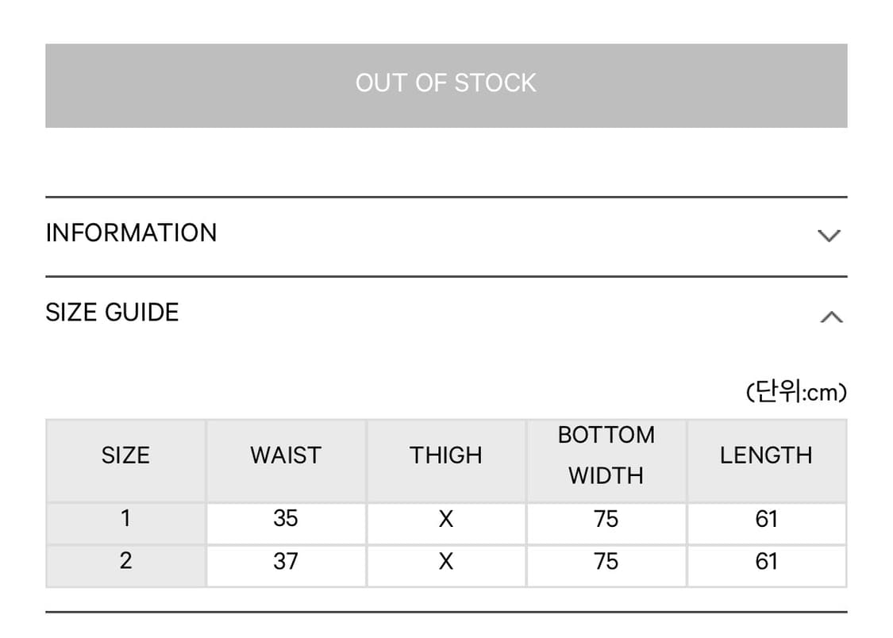Image resolution: width=893 pixels, height=638 pixels.
Task: Select waist value 37 cell
Action: (x=286, y=562)
